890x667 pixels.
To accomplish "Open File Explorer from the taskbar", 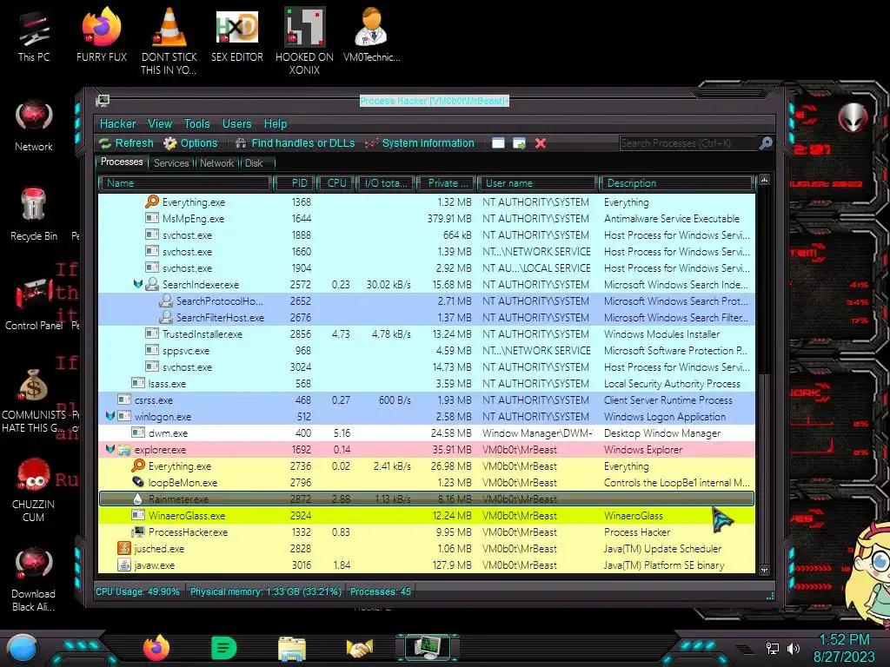I will (x=292, y=649).
